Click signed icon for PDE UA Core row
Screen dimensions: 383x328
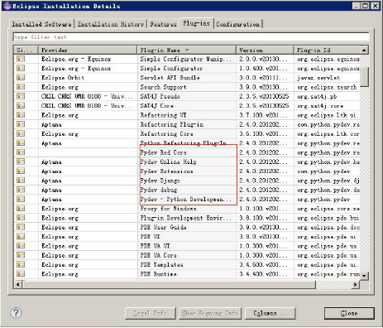(x=21, y=255)
